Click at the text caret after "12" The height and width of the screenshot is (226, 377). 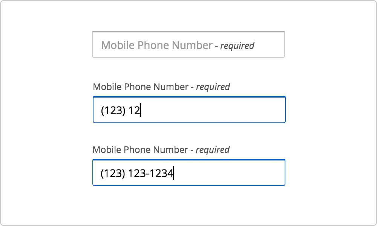coord(141,110)
